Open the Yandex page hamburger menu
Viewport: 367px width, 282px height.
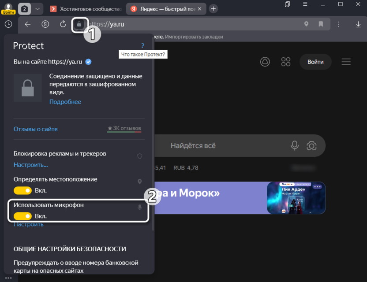pos(346,62)
